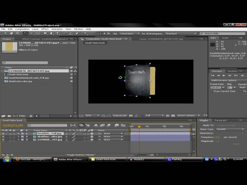Select deathnote-rules.jpg in Project panel

(x=20, y=81)
